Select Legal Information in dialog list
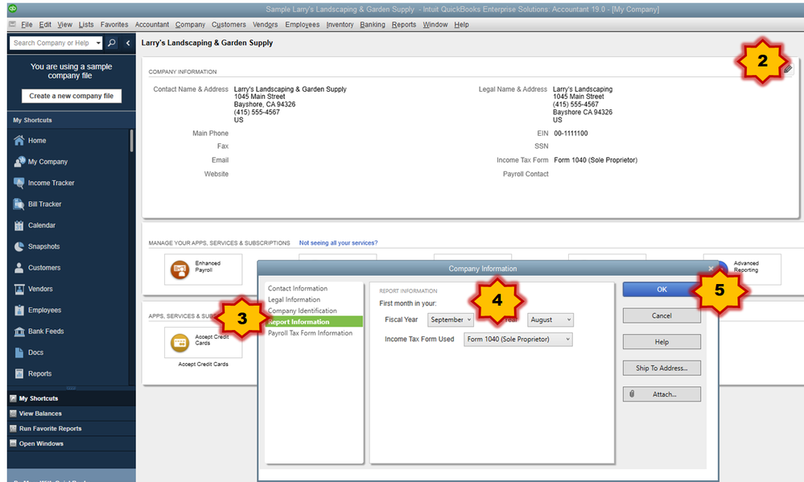Viewport: 804px width, 482px height. coord(294,300)
